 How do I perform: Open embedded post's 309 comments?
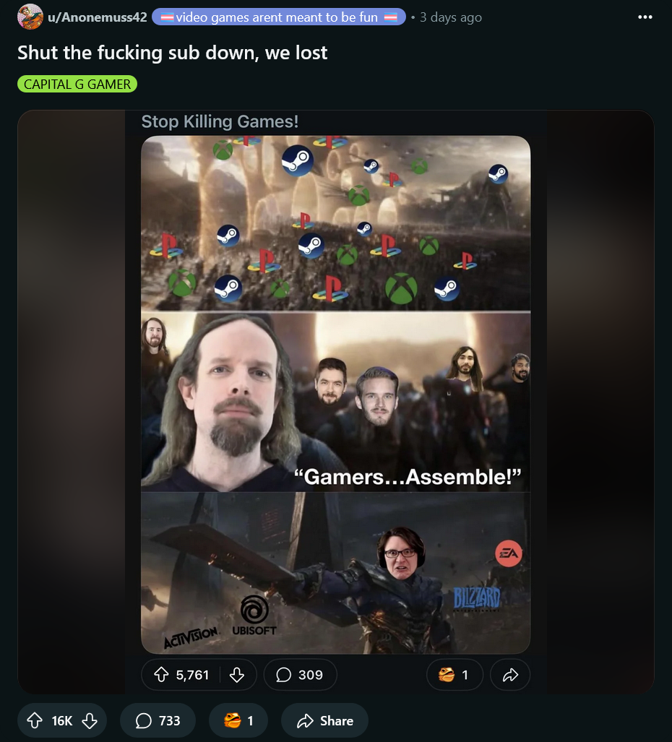pyautogui.click(x=300, y=675)
